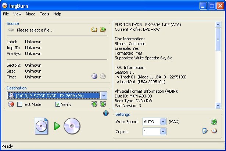
Task: Click the 'Book Type: DVD+RW' line
Action: click(x=133, y=101)
